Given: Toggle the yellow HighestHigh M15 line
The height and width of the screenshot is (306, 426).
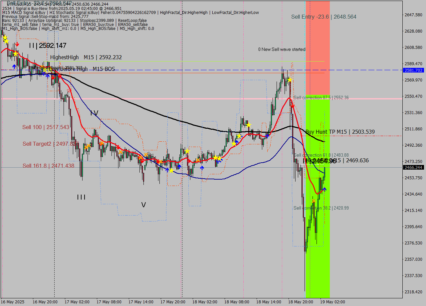Looking at the screenshot, I should 166,62.
